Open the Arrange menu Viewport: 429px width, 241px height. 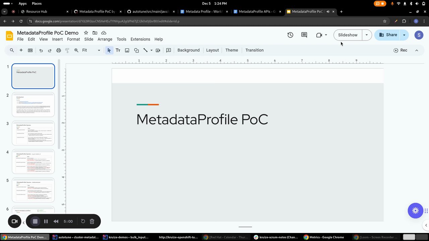click(105, 39)
